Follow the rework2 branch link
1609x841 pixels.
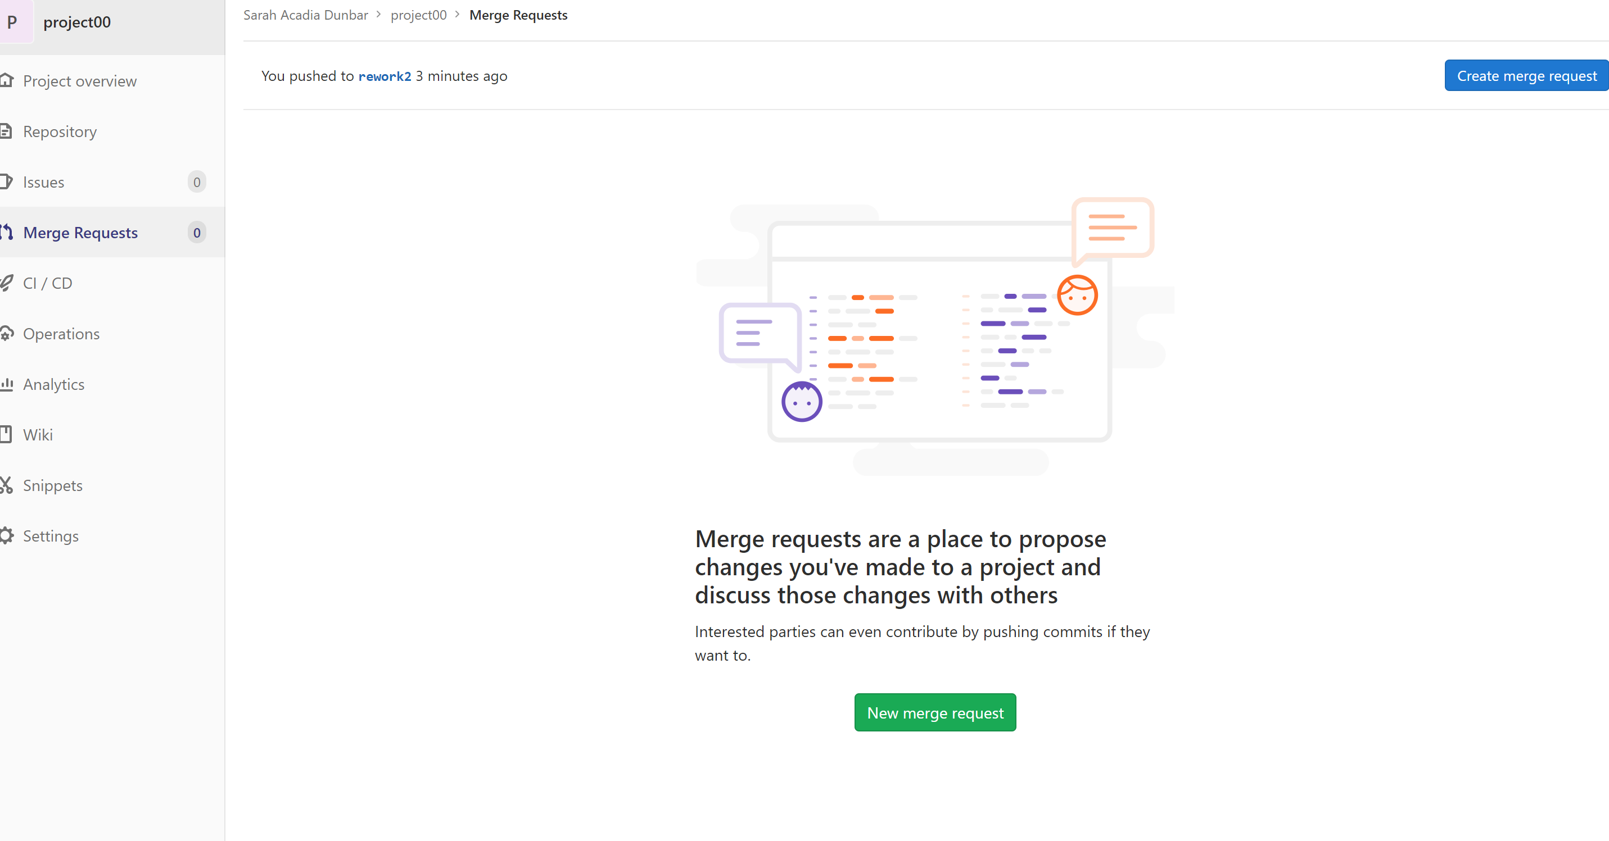(384, 76)
